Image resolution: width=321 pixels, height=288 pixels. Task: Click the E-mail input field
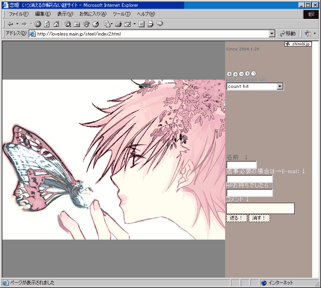(x=250, y=179)
